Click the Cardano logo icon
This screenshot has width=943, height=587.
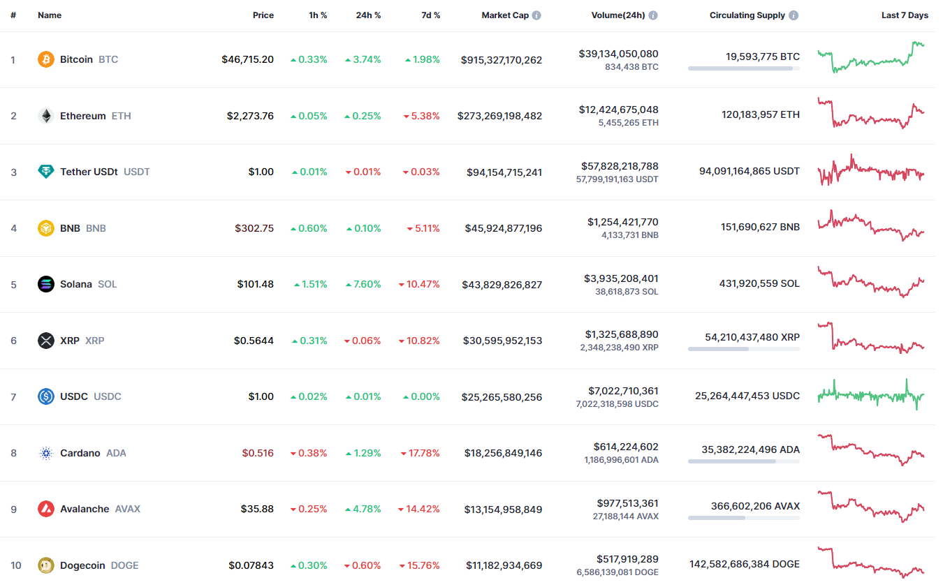(46, 453)
